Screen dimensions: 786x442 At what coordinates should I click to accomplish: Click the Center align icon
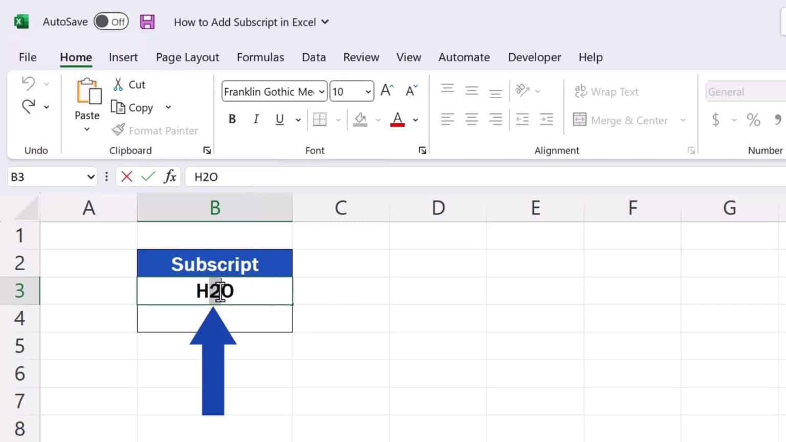(x=471, y=120)
